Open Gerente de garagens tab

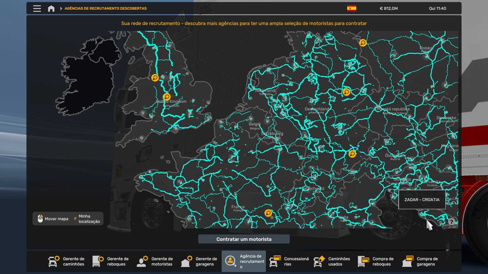tap(199, 261)
